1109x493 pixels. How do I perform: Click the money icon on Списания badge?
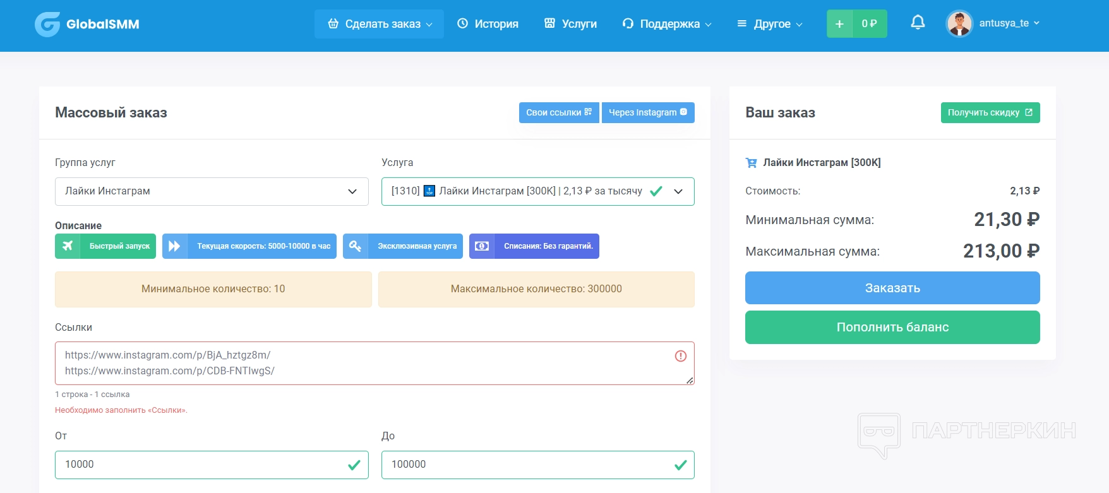pyautogui.click(x=482, y=246)
